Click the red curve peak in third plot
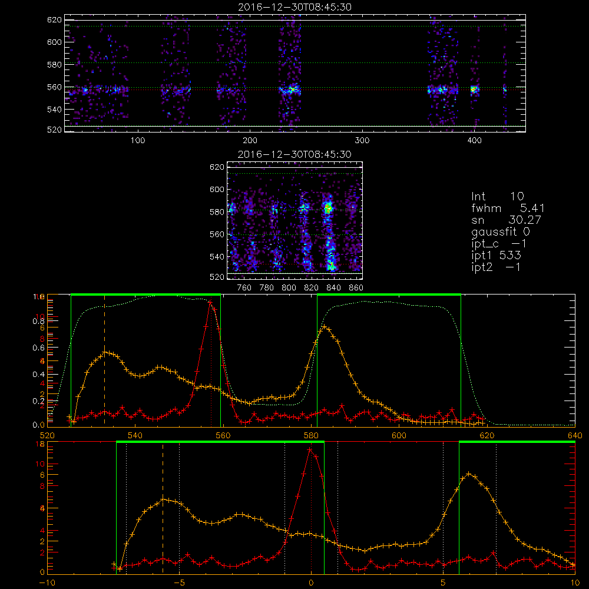 (210, 302)
